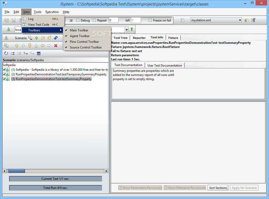Click the blue undo curved arrow icon
The height and width of the screenshot is (199, 269).
point(56,38)
